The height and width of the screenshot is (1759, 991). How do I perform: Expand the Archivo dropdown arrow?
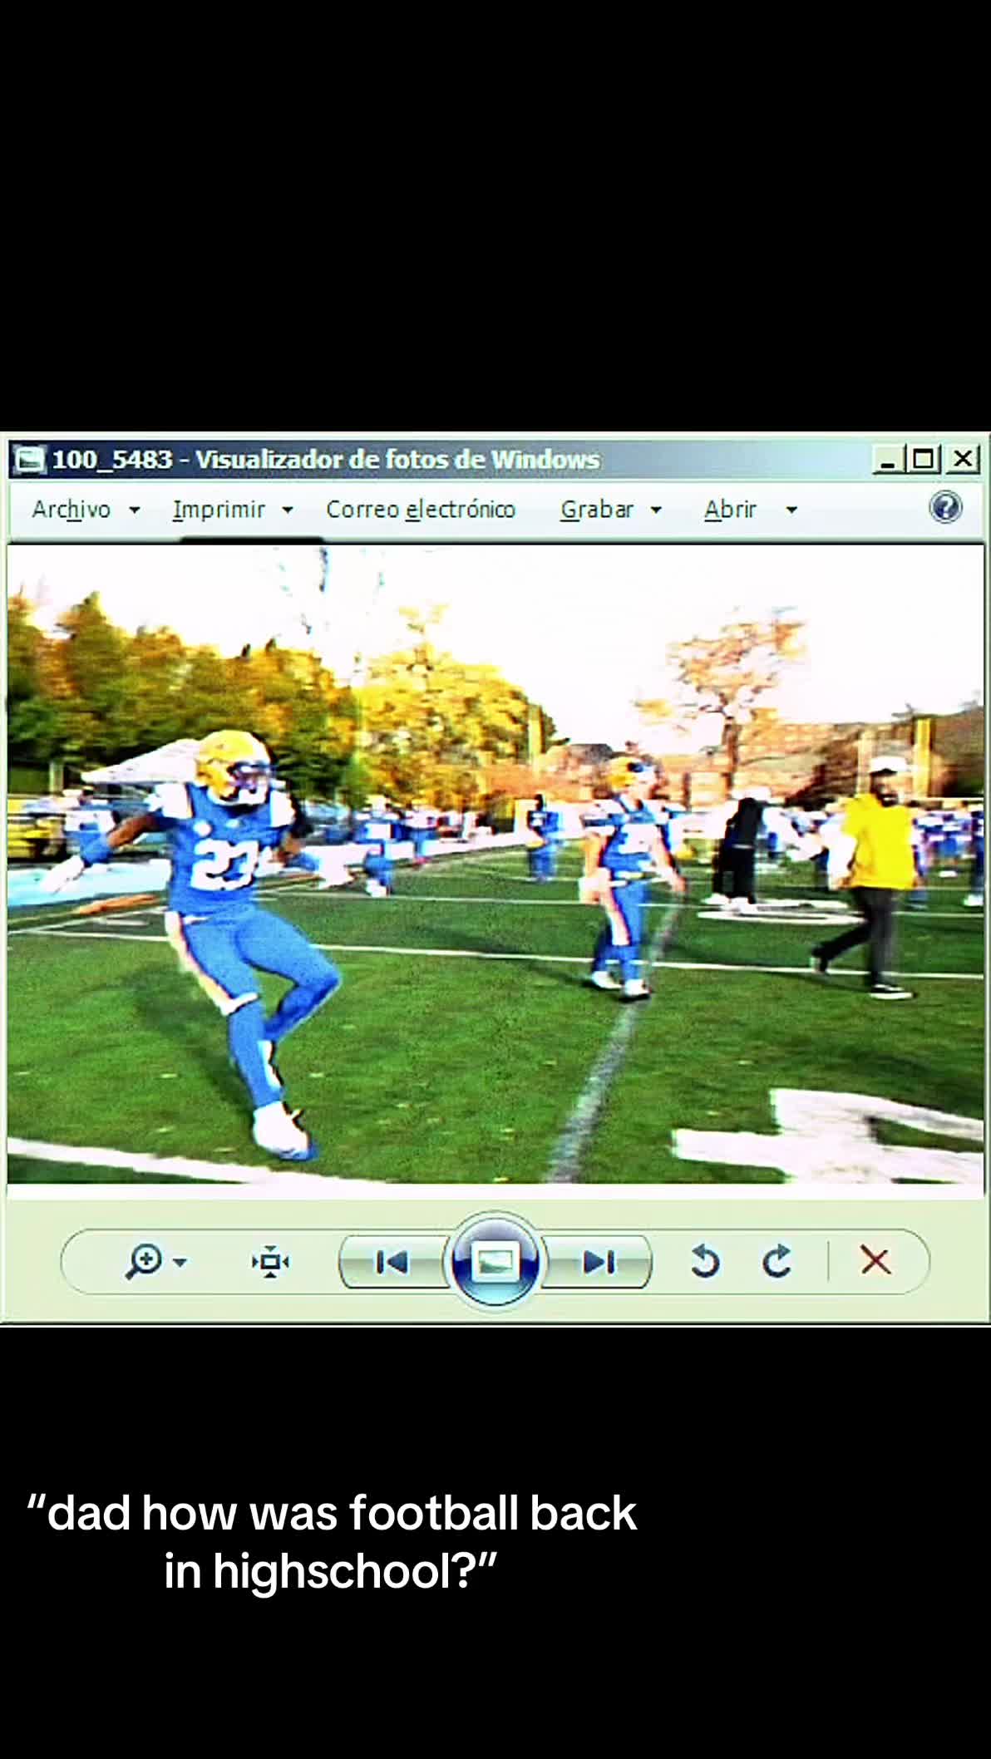[x=134, y=510]
